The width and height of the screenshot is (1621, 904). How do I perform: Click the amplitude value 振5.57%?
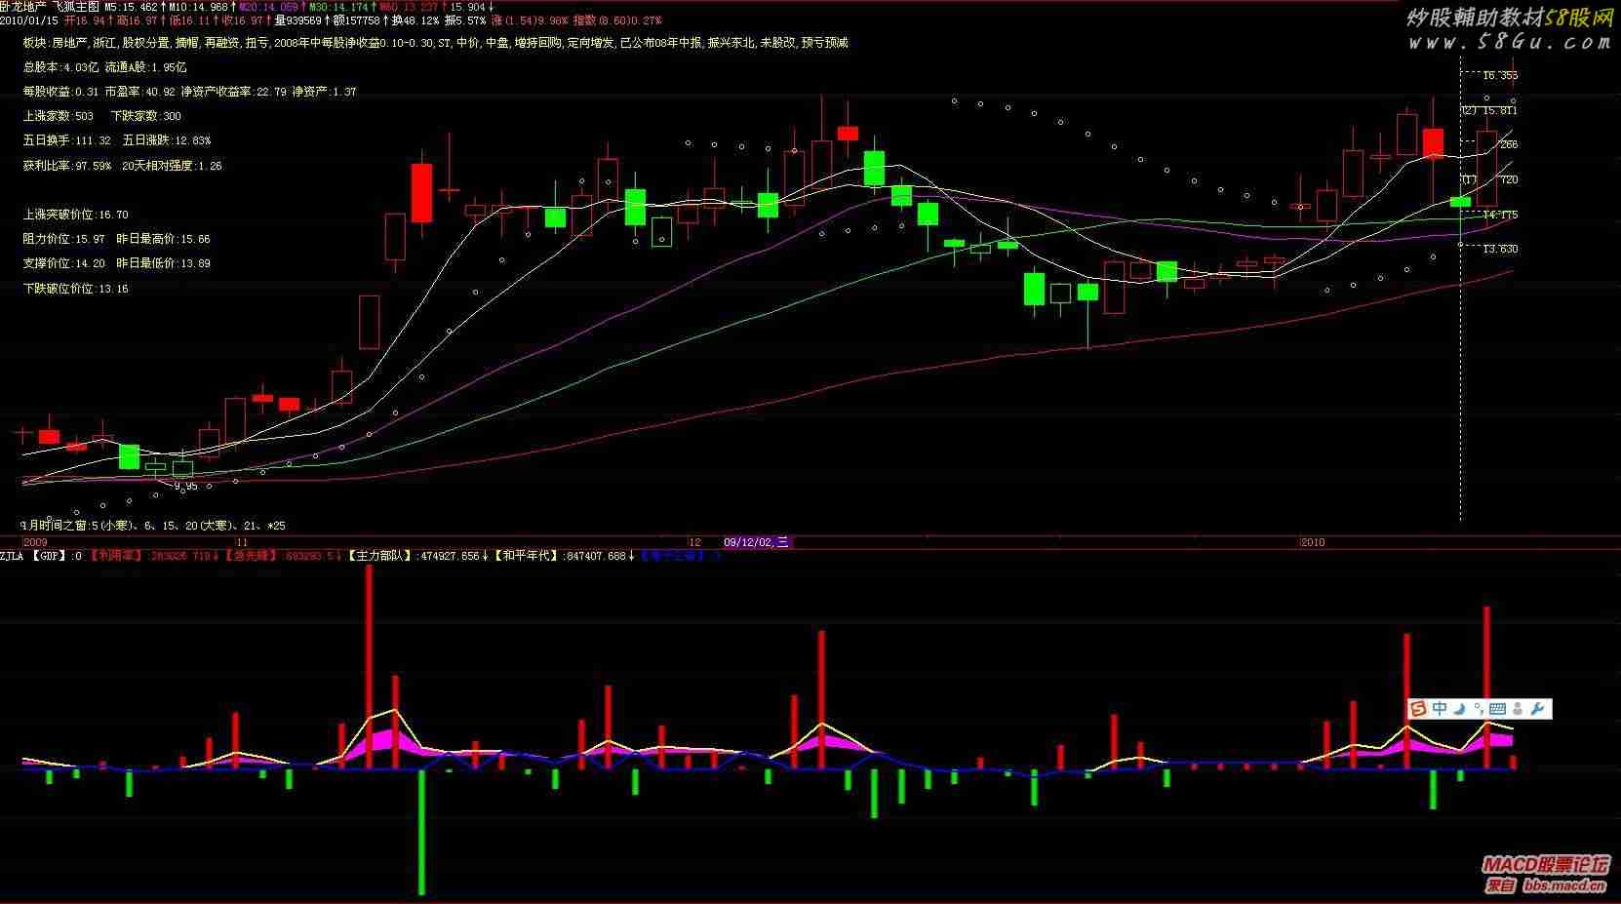463,20
